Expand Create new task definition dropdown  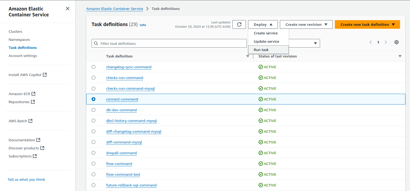click(367, 24)
